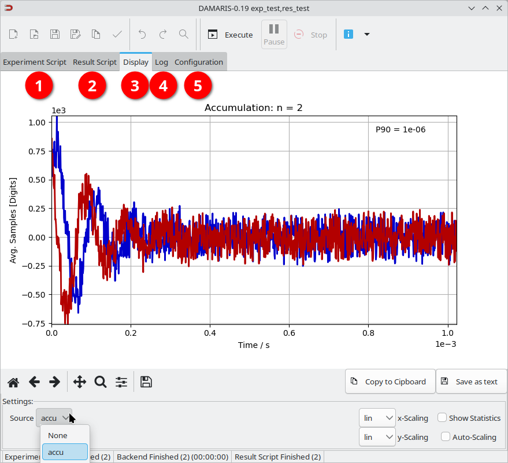Save the figure with floppy icon

point(146,382)
